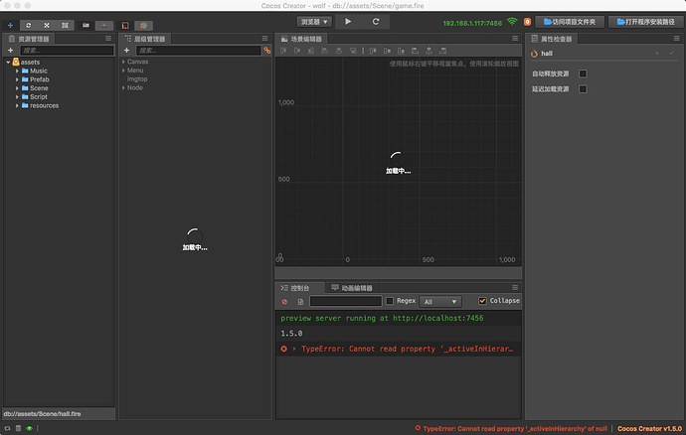Expand the resources folder arrow

click(x=17, y=106)
